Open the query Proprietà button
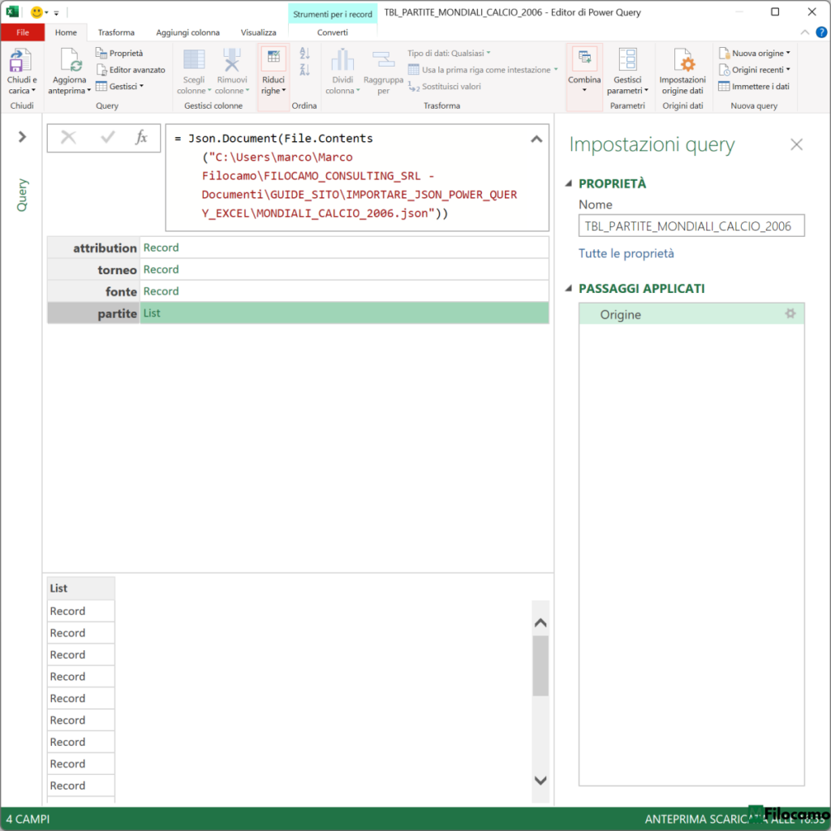The height and width of the screenshot is (831, 831). click(119, 53)
